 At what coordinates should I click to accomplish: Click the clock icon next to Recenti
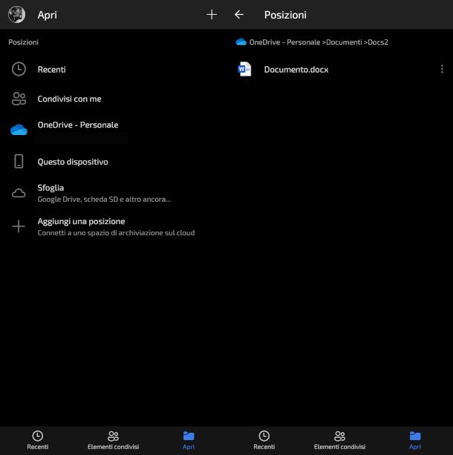click(x=19, y=69)
